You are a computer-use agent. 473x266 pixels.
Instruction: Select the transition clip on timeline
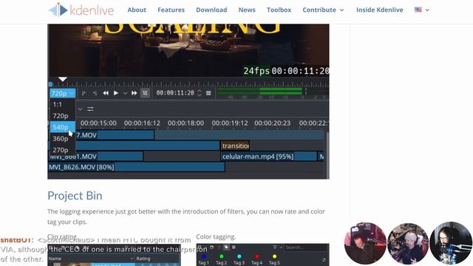click(x=235, y=146)
